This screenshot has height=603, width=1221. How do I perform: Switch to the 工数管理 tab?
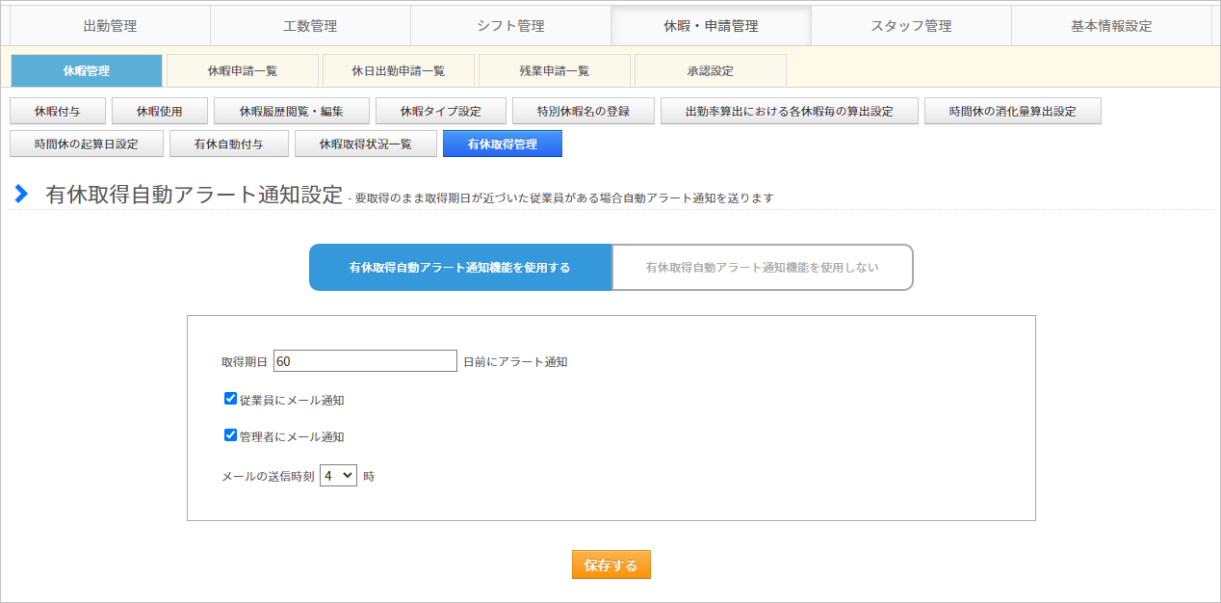coord(310,26)
